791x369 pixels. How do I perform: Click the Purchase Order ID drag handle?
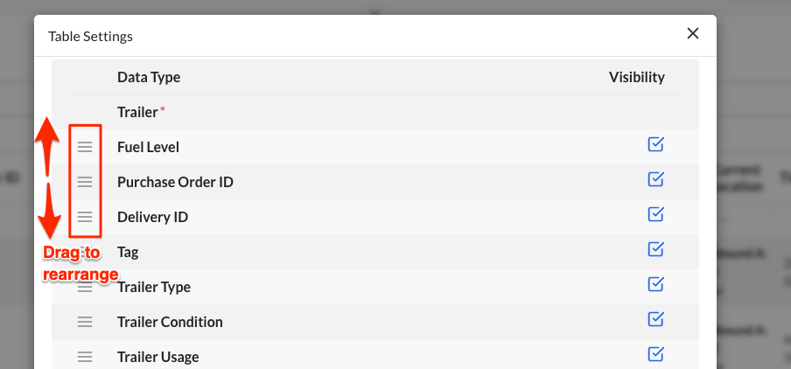(x=85, y=182)
